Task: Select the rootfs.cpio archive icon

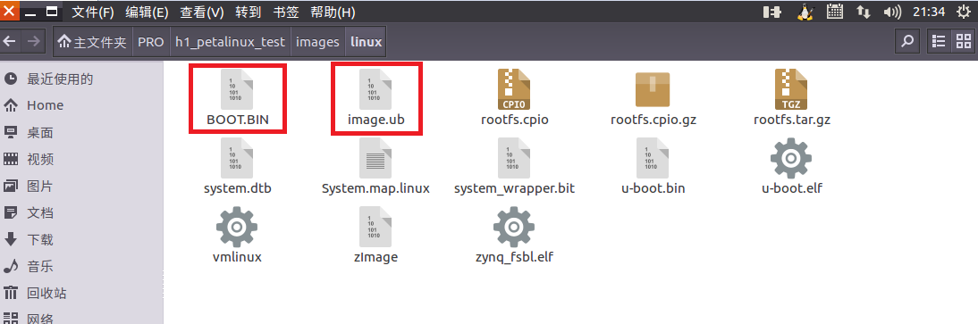Action: coord(514,90)
